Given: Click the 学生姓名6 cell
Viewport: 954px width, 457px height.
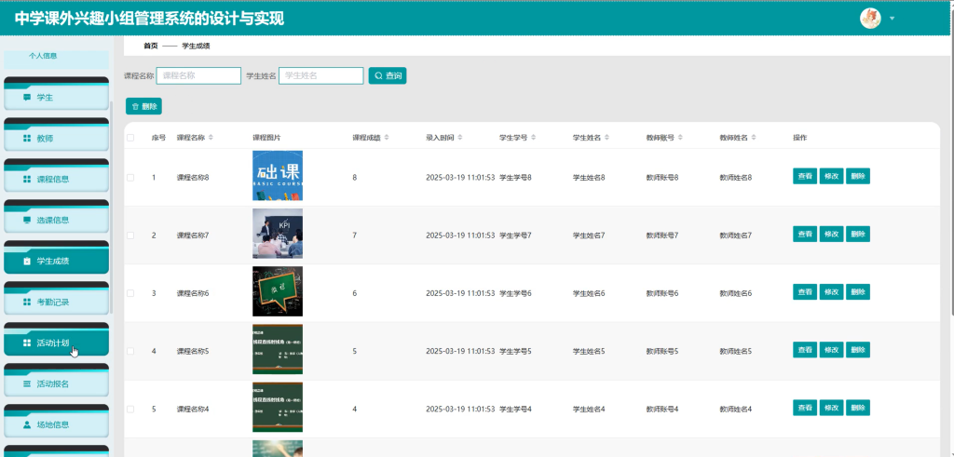Looking at the screenshot, I should (x=589, y=293).
